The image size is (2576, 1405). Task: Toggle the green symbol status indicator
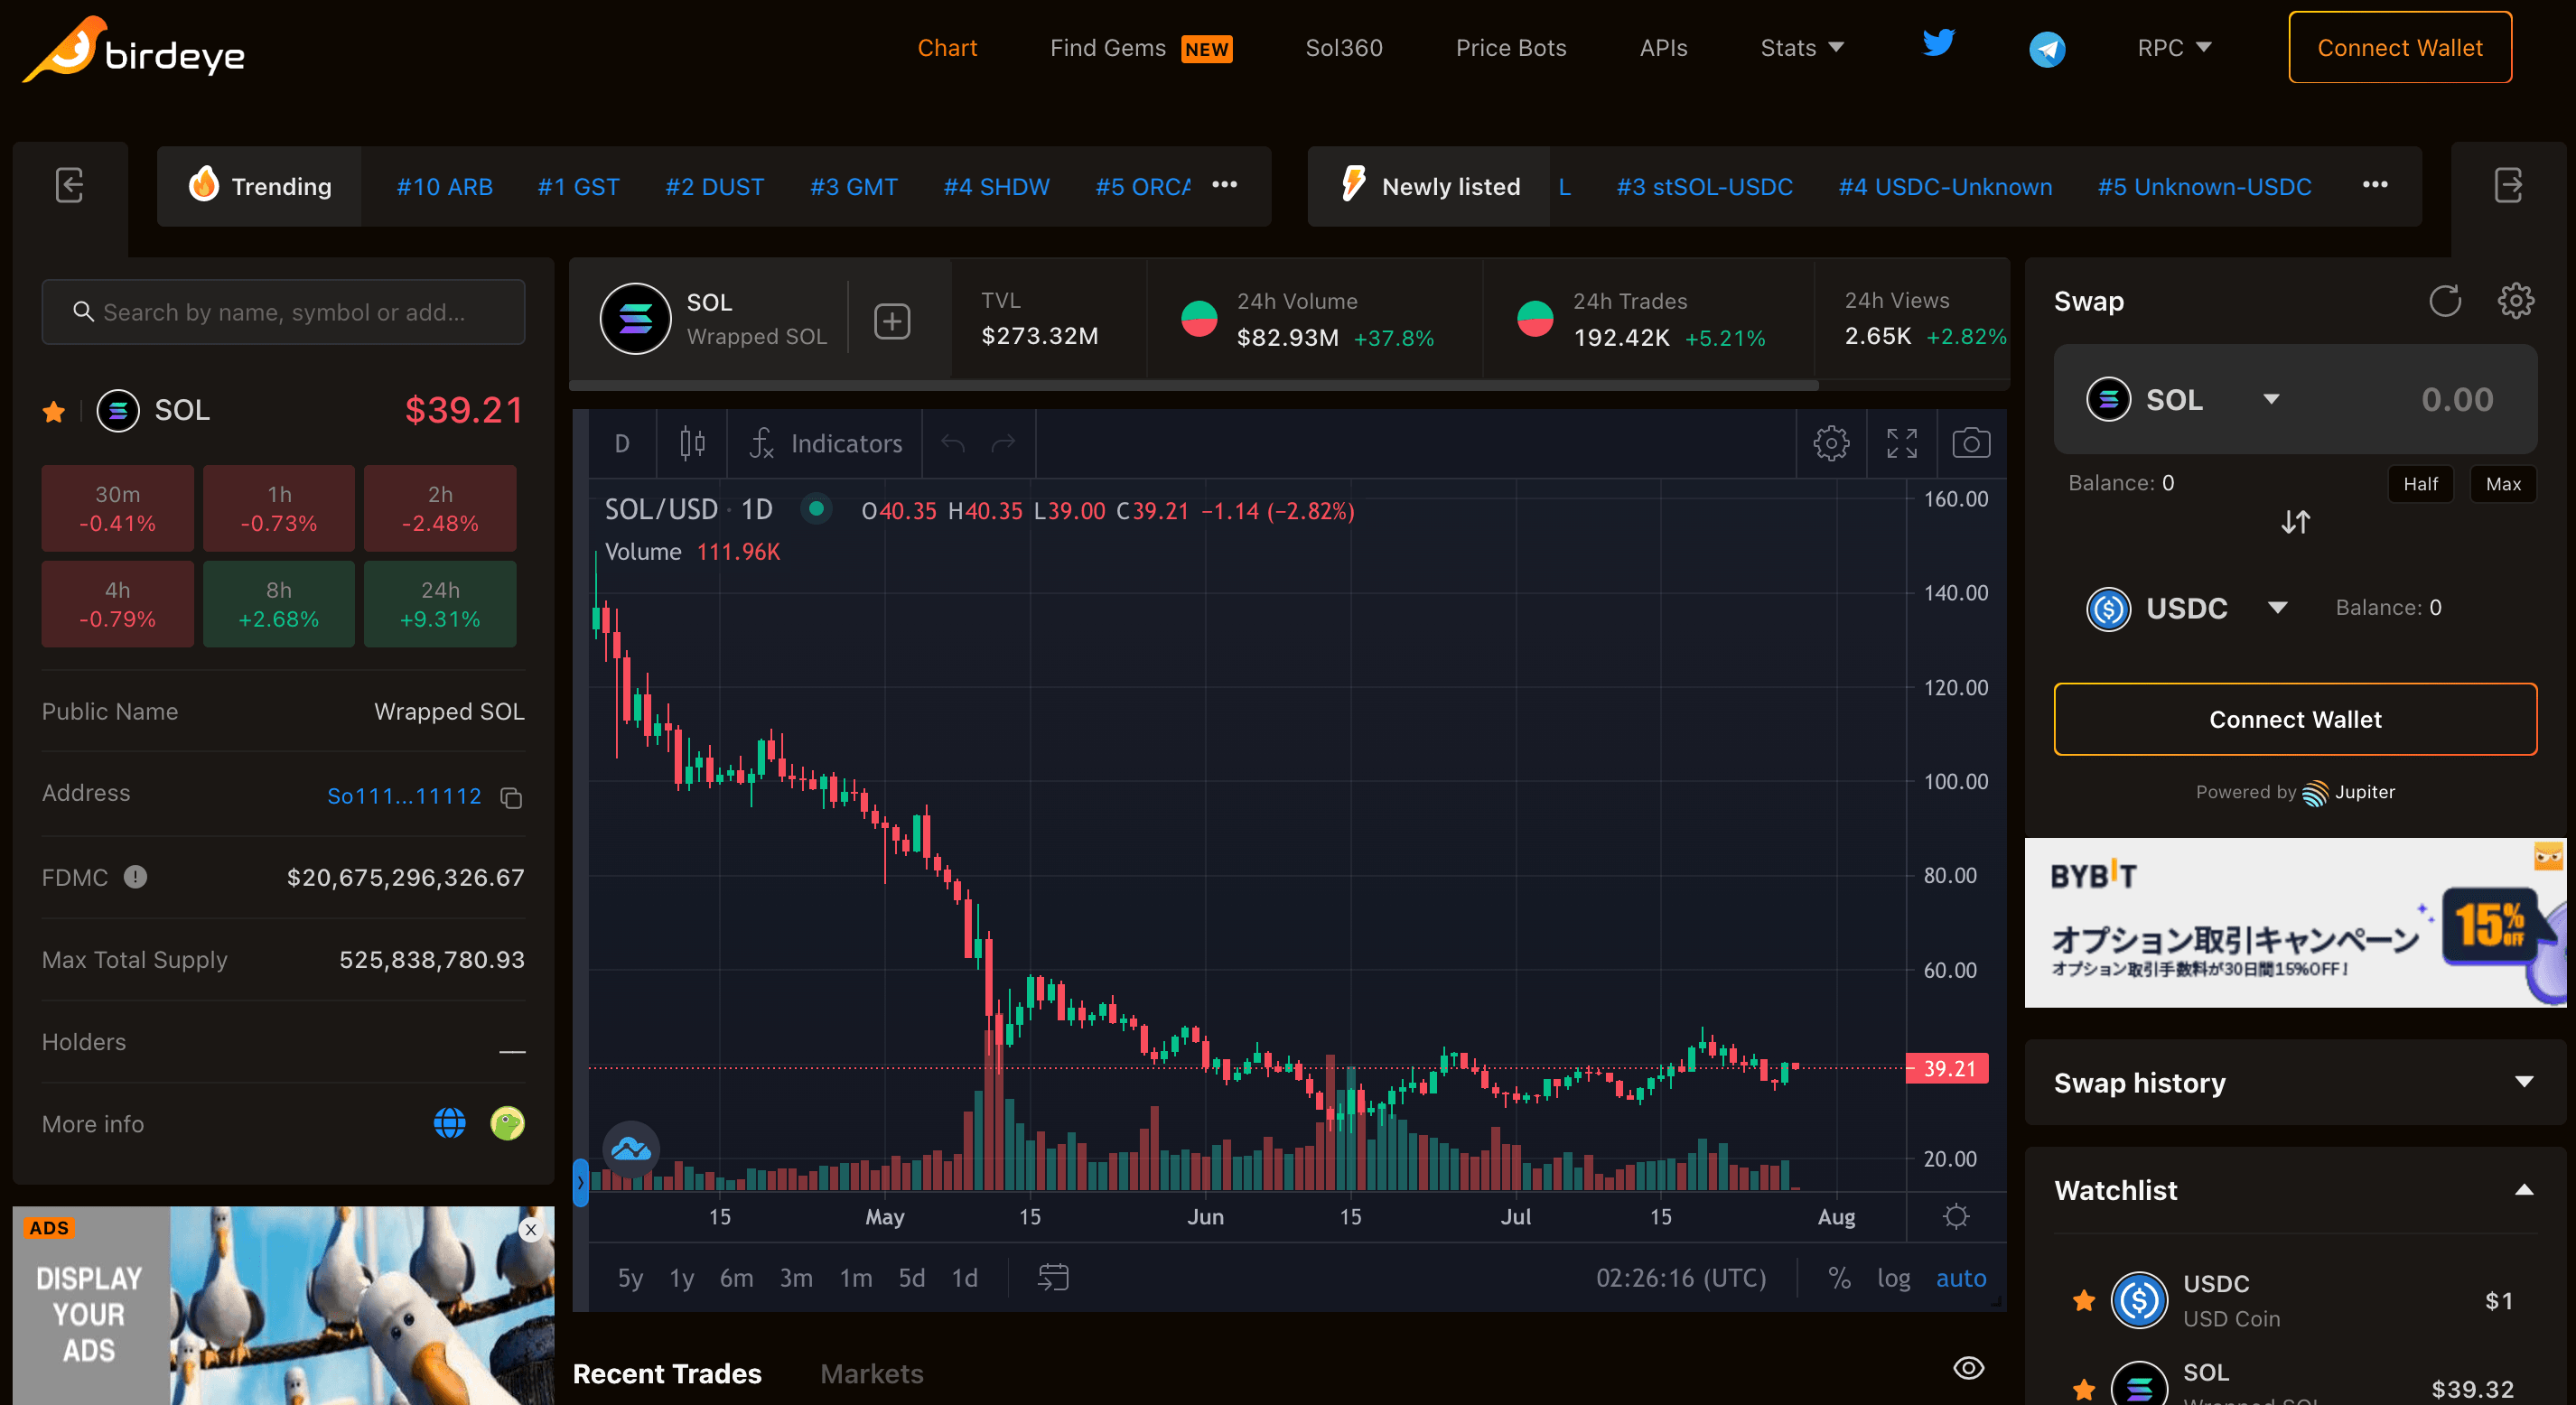coord(816,509)
